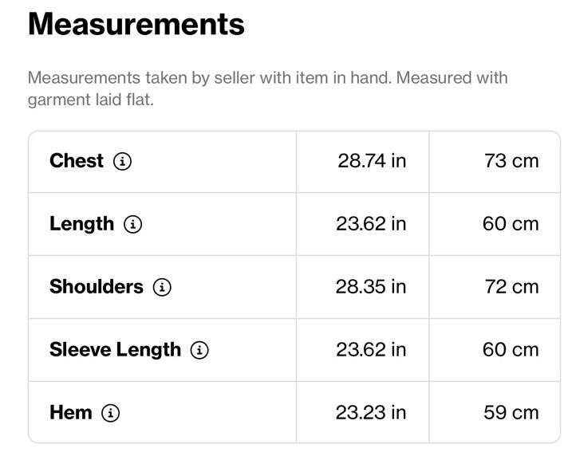
Task: Open the Hem info icon
Action: 110,413
